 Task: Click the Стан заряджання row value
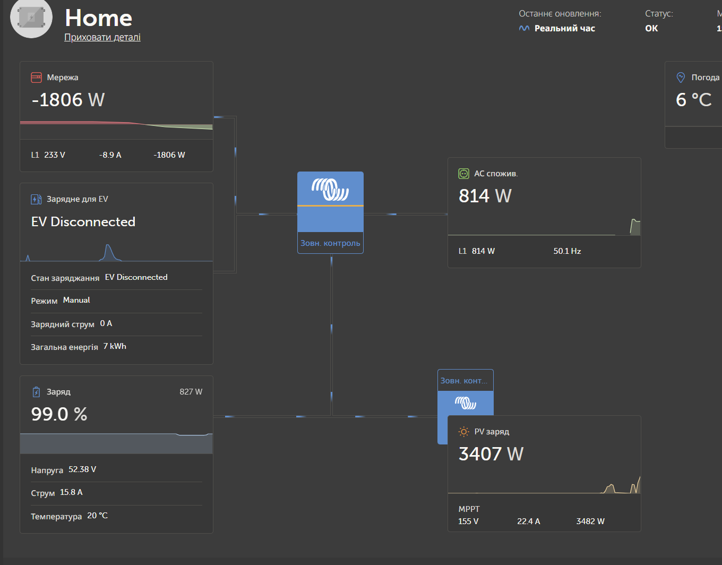[x=136, y=277]
